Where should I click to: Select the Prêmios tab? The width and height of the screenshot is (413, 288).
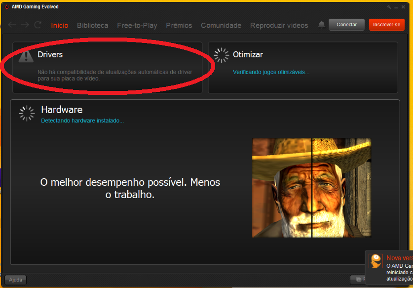point(179,25)
